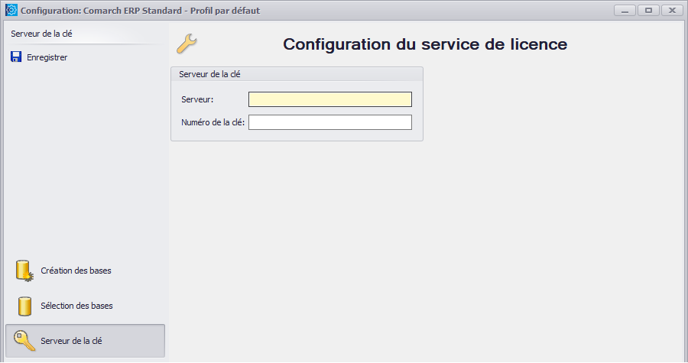
Task: Click the Enregistrer text label
Action: tap(47, 57)
